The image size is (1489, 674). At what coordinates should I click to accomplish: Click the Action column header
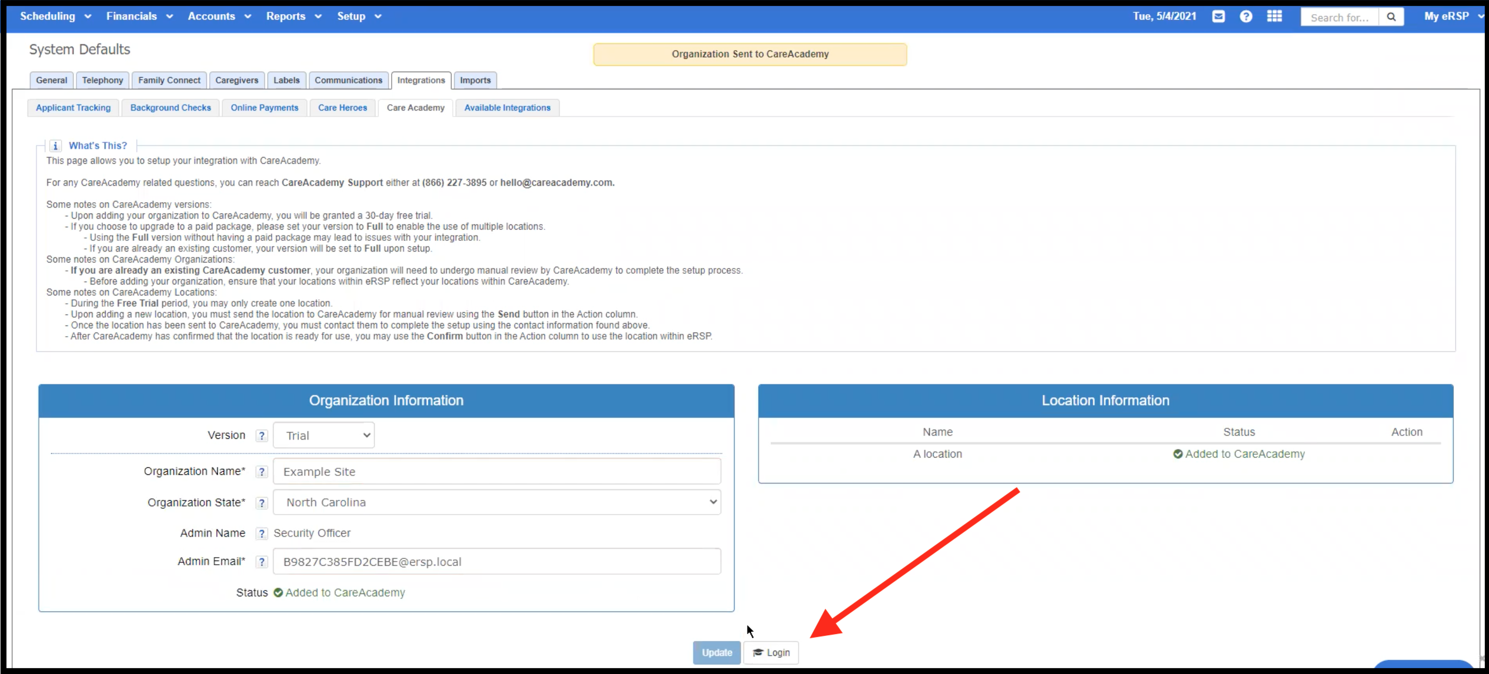click(x=1407, y=432)
